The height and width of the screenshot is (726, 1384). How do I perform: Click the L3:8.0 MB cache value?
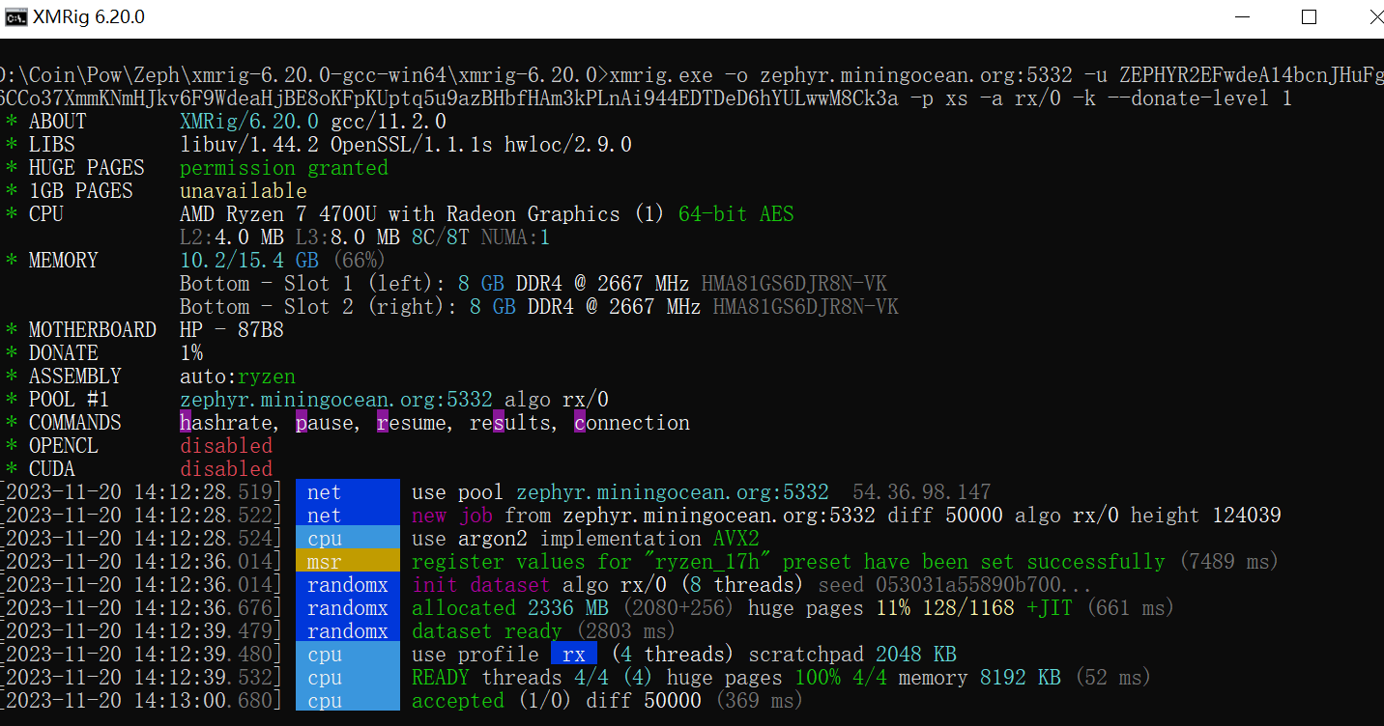(x=348, y=237)
